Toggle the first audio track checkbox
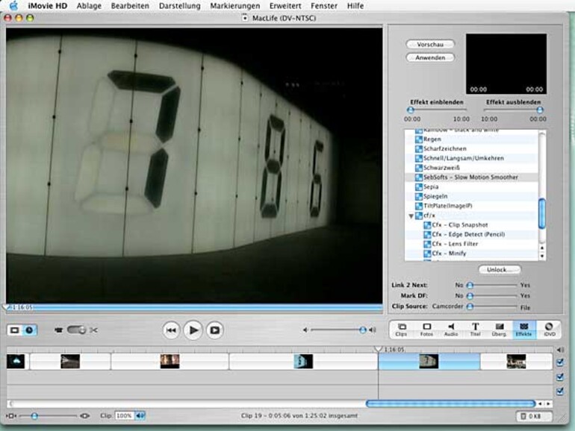Image resolution: width=575 pixels, height=431 pixels. 560,377
